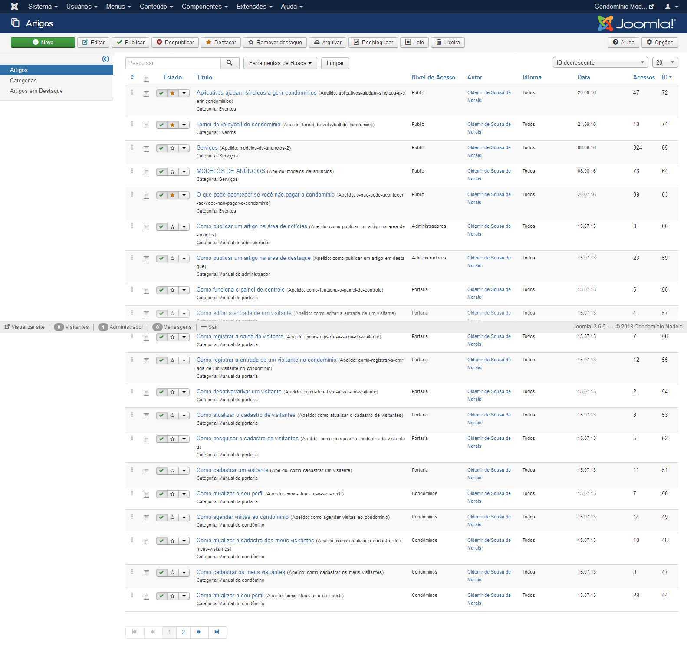Click the Joomla logo icon in top menu
Screen dimensions: 687x662
14,7
